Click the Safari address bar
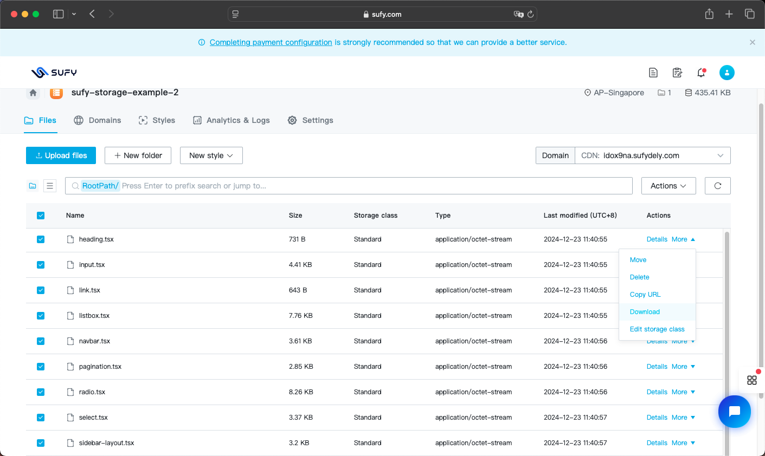This screenshot has width=765, height=456. click(x=382, y=14)
